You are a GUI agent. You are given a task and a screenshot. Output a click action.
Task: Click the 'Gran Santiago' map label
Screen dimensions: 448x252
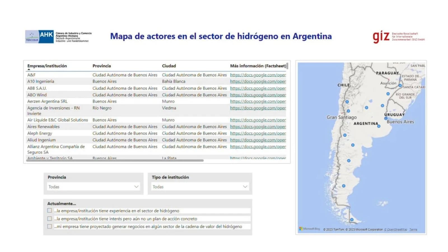pos(342,117)
